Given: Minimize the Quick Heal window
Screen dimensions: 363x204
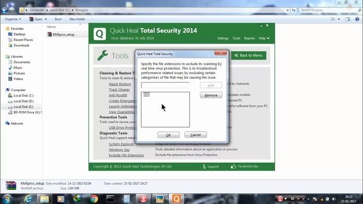Looking at the screenshot, I should (261, 25).
